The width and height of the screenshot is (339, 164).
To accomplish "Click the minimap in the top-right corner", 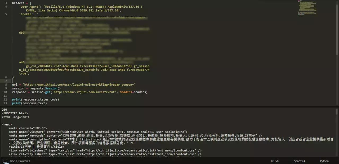I will [307, 8].
